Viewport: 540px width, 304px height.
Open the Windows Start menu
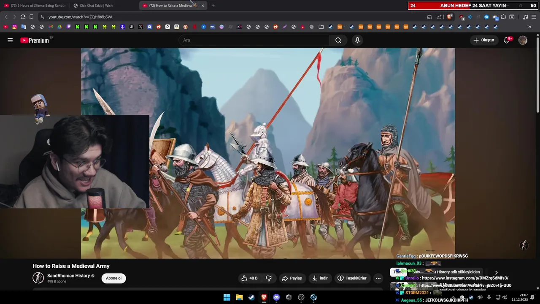pyautogui.click(x=227, y=297)
